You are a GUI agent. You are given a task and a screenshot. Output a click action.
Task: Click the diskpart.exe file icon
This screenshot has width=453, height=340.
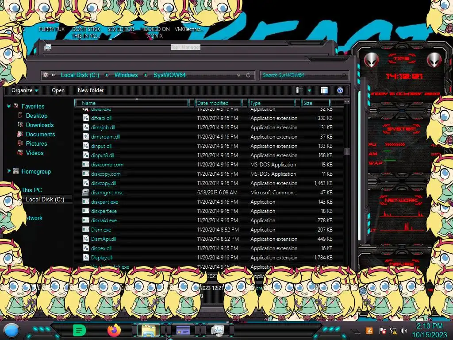coord(86,202)
